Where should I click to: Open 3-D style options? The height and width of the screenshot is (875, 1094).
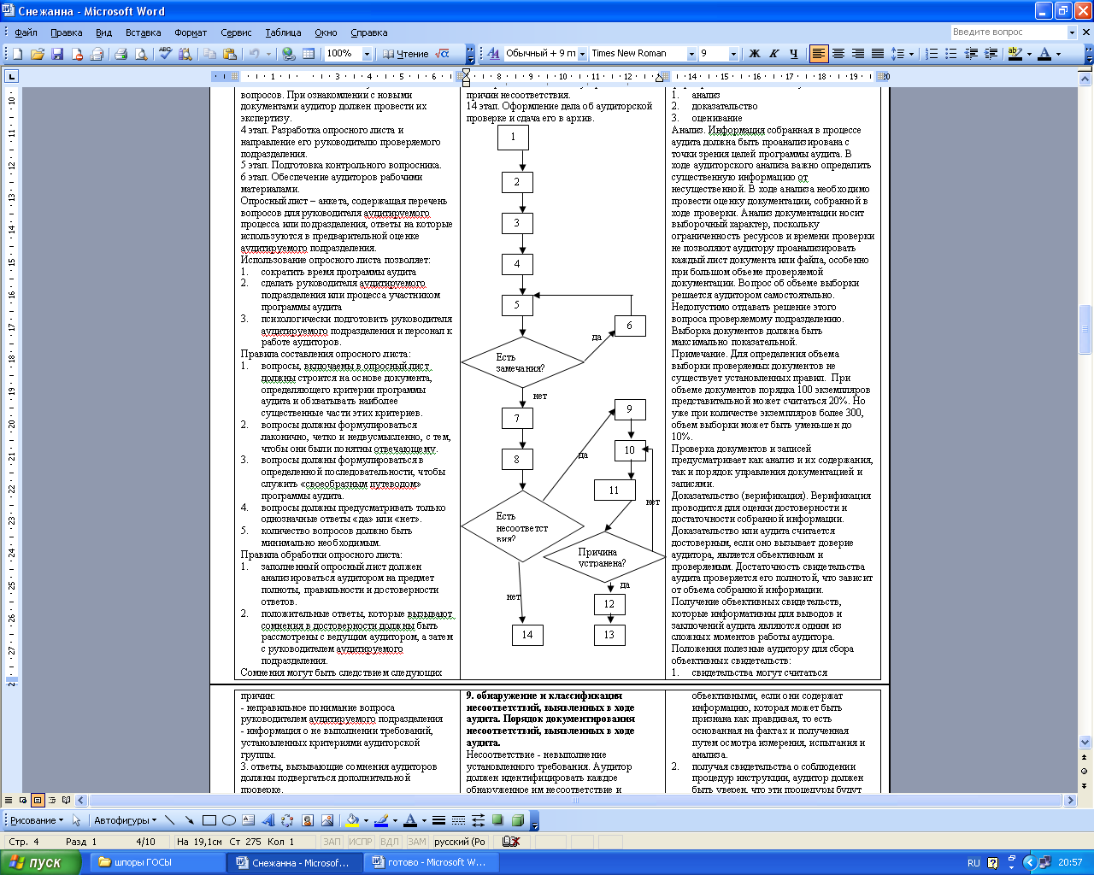tap(517, 820)
